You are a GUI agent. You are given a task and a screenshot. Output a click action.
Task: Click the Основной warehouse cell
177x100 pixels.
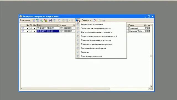(136, 28)
